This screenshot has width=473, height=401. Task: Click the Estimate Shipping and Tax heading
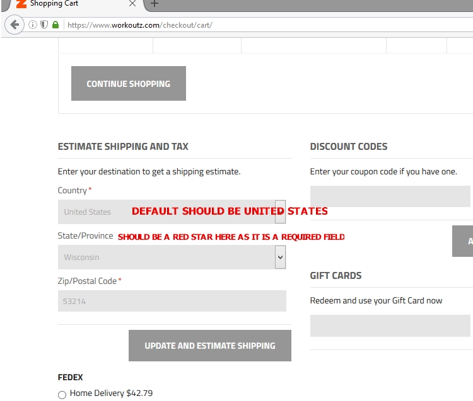(123, 146)
